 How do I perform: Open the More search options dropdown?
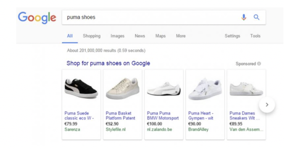pos(181,36)
